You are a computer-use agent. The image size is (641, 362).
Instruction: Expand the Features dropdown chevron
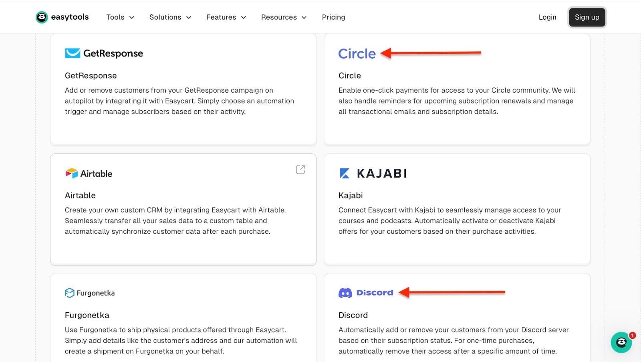coord(244,18)
